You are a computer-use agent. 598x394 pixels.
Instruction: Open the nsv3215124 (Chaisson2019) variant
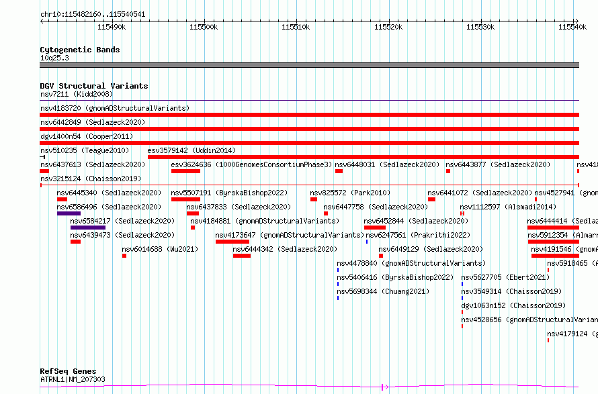tap(309, 185)
